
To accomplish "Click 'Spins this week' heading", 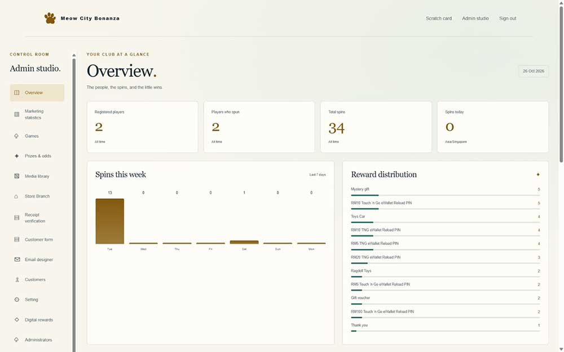I will (121, 175).
